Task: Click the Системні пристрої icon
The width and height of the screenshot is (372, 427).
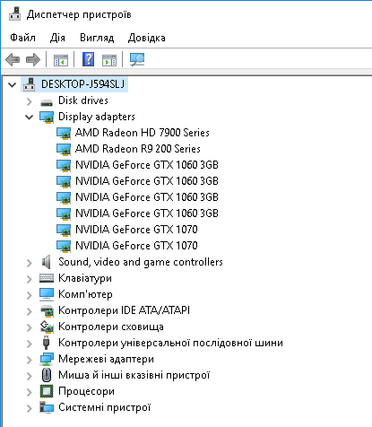Action: click(x=47, y=407)
